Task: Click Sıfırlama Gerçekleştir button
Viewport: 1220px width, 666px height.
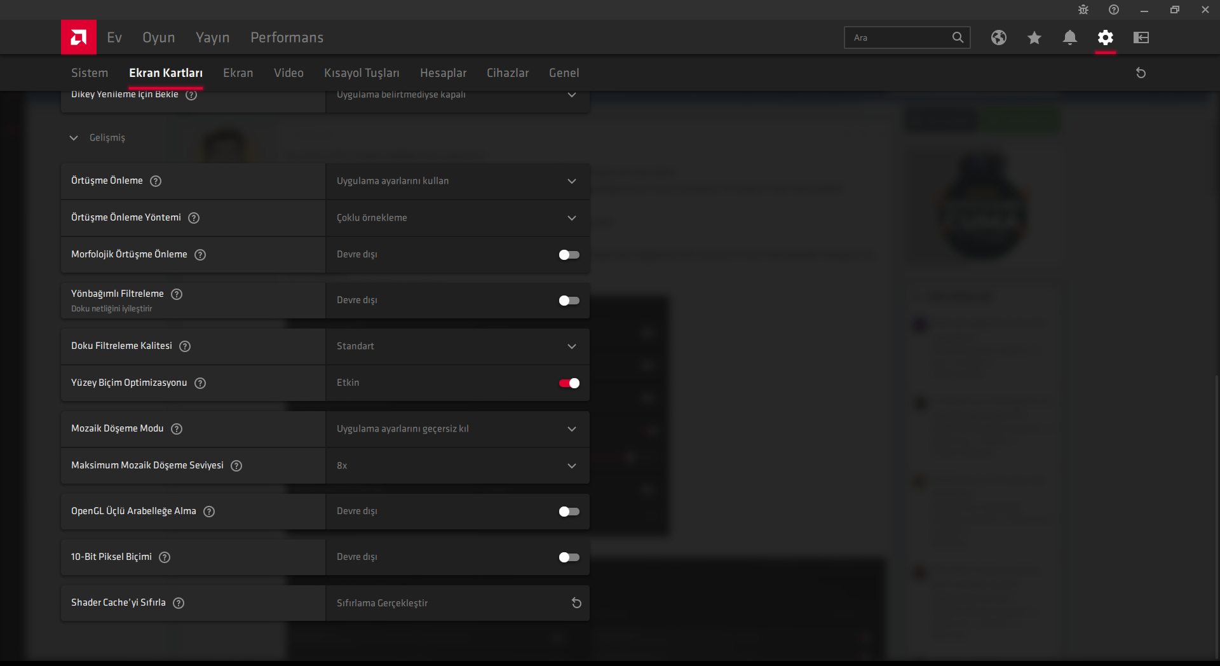Action: [x=457, y=603]
